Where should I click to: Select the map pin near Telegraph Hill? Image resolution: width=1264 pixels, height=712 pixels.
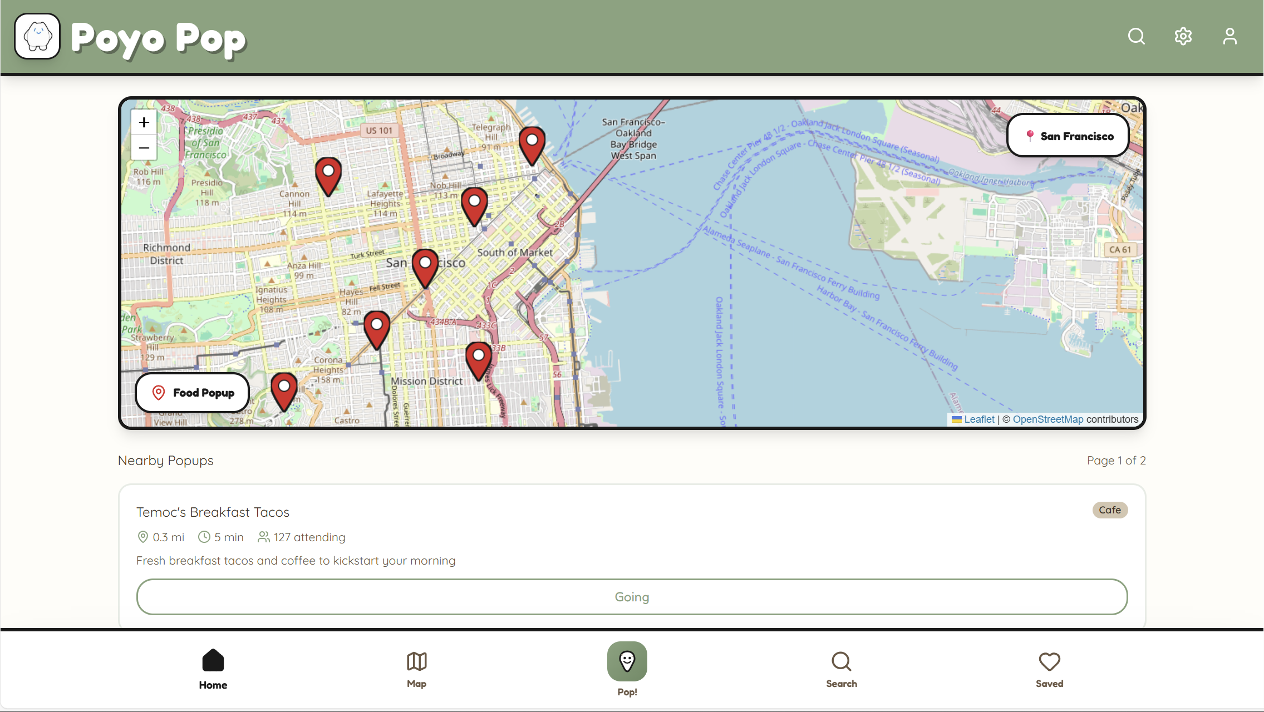532,145
